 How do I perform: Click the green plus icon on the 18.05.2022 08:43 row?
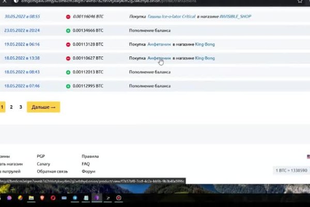pyautogui.click(x=68, y=72)
